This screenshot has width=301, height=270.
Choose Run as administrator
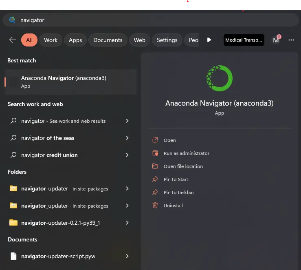coord(187,153)
